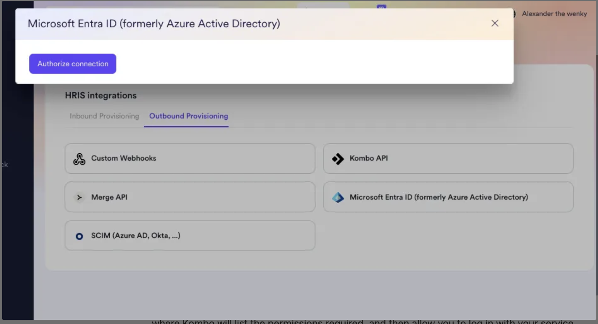
Task: Click the HRIS integrations heading
Action: tap(101, 96)
